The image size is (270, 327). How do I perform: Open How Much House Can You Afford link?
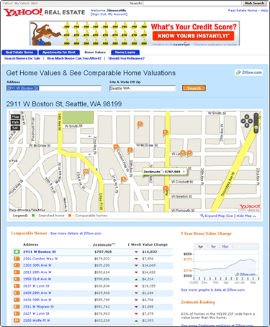74,58
